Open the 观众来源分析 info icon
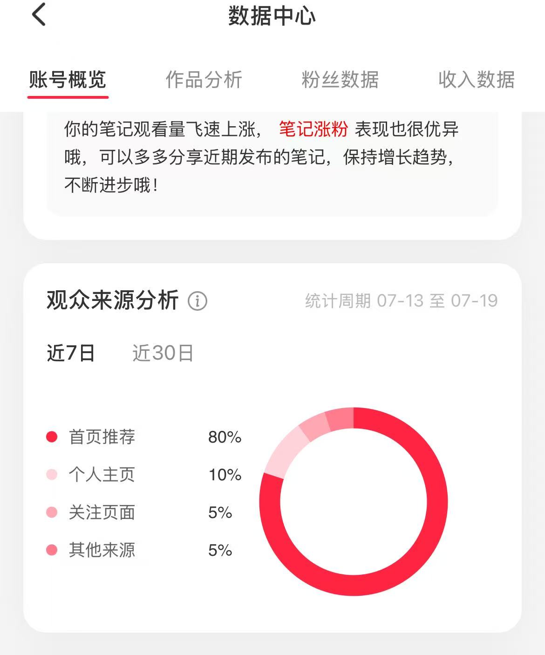 pyautogui.click(x=198, y=301)
